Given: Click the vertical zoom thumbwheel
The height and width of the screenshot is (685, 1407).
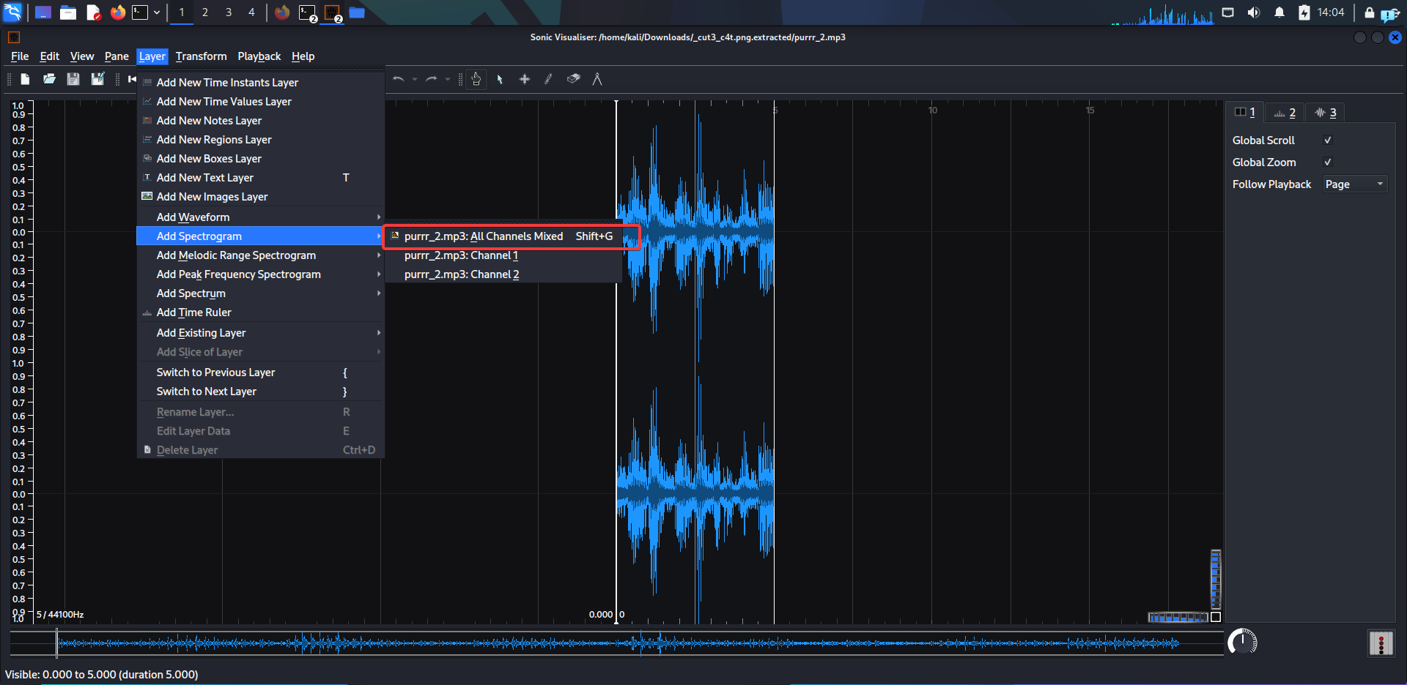Looking at the screenshot, I should [x=1216, y=579].
